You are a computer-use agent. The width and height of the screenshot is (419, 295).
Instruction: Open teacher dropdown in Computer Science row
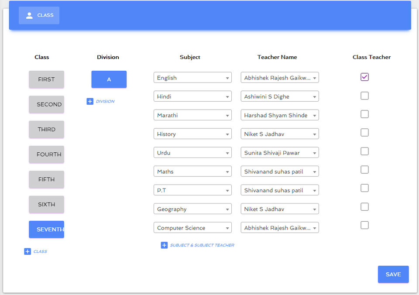(279, 227)
